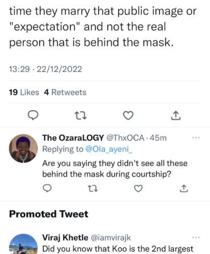Open the reply text about courtship

pyautogui.click(x=115, y=168)
